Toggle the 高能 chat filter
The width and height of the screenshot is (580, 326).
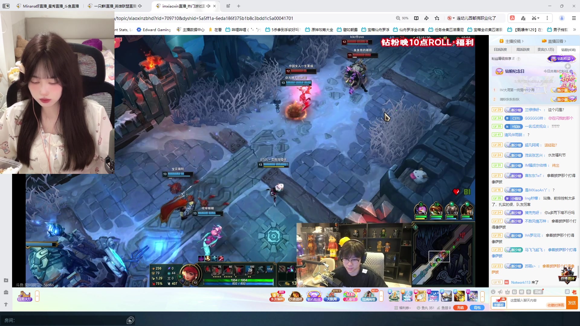[538, 292]
